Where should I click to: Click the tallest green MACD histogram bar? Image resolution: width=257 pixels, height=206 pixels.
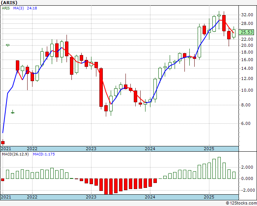pyautogui.click(x=219, y=168)
